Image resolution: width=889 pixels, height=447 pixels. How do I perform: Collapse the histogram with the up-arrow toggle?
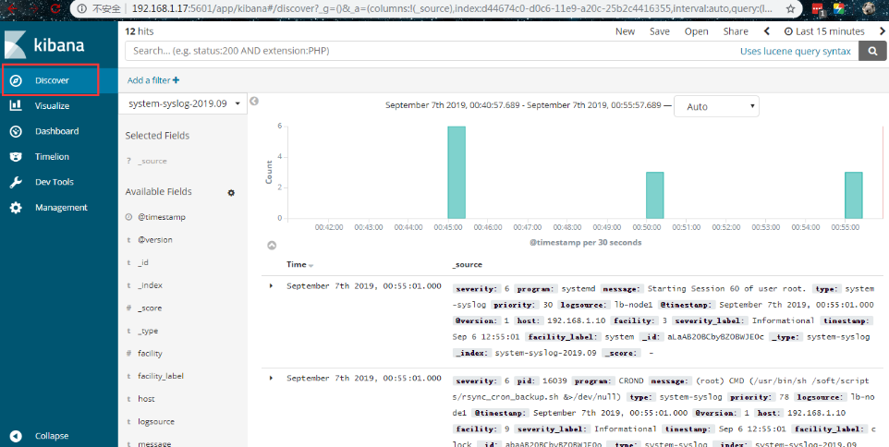(272, 246)
